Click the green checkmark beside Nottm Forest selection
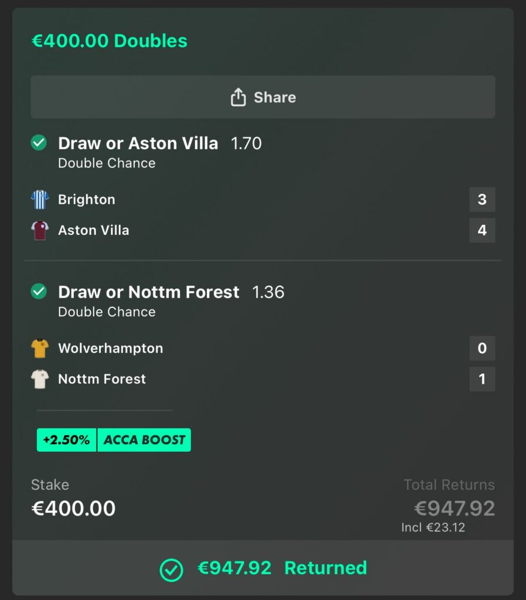Viewport: 526px width, 600px height. (x=39, y=292)
